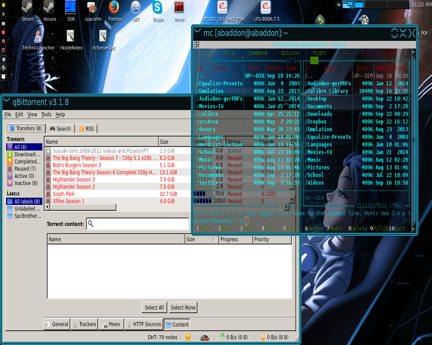This screenshot has height=345, width=432.
Task: Filter torrents by Downloading status
Action: click(x=25, y=154)
